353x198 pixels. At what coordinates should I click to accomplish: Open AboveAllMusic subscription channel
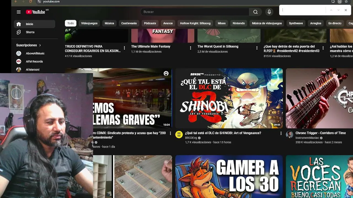[x=34, y=53]
